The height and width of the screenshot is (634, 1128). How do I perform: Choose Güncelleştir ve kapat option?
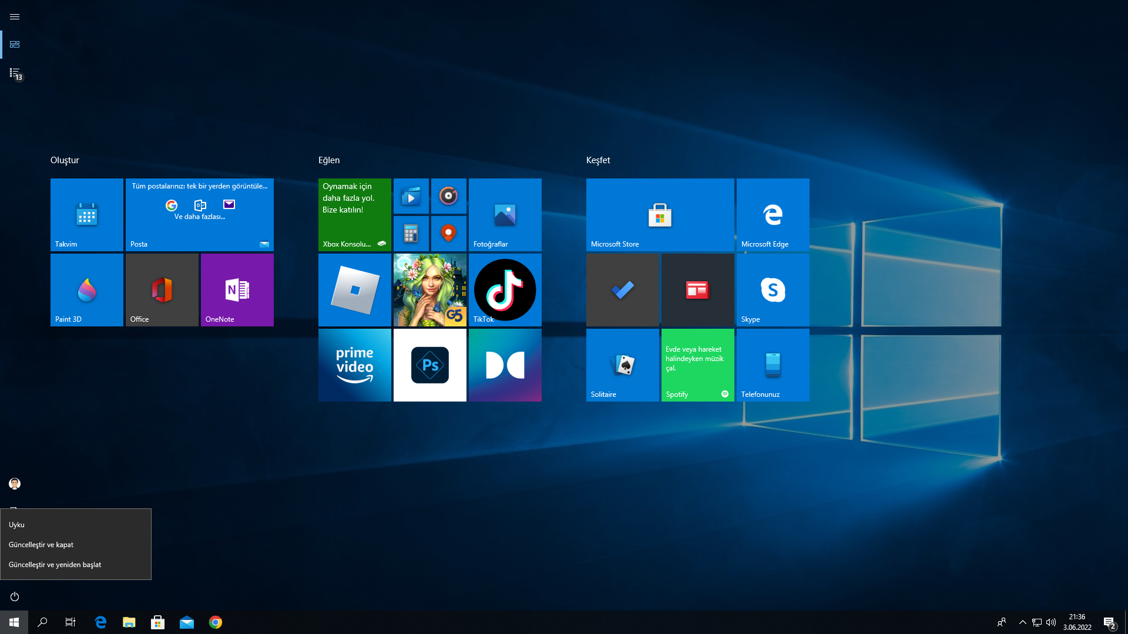coord(41,545)
